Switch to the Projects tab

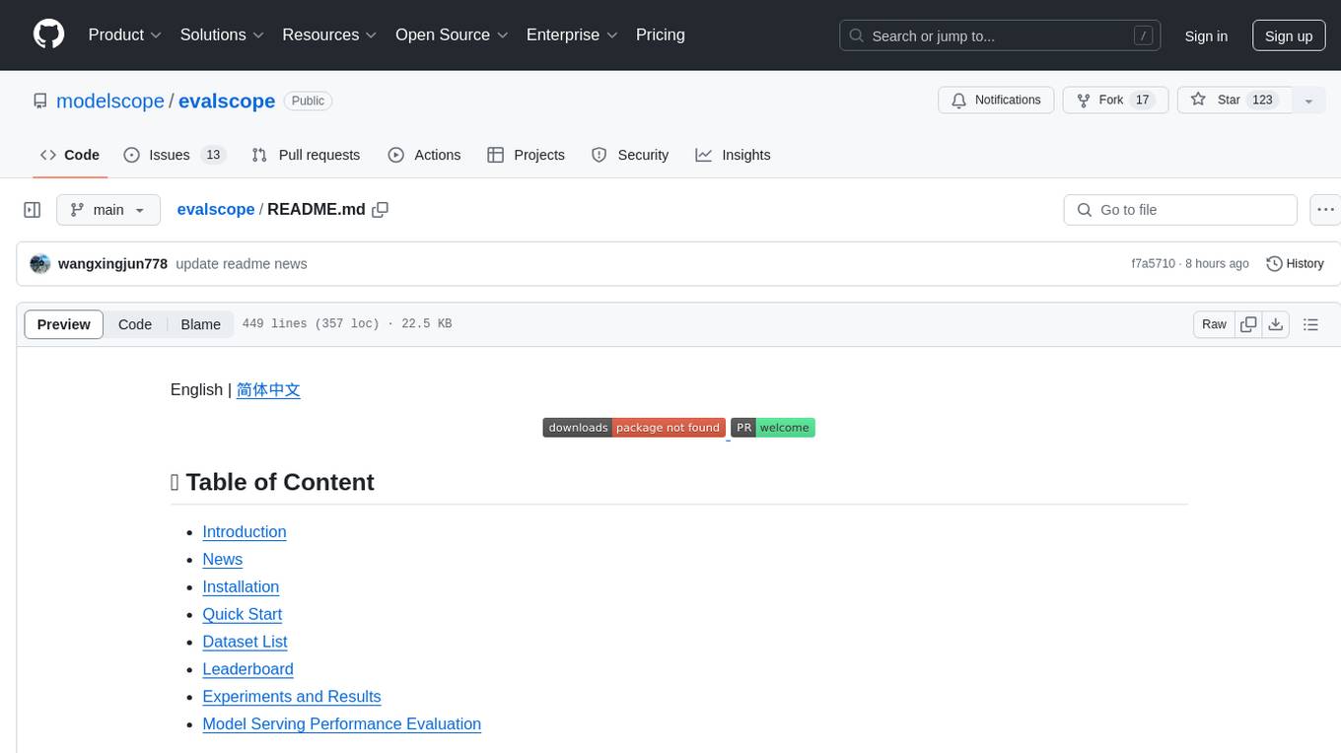pyautogui.click(x=527, y=155)
